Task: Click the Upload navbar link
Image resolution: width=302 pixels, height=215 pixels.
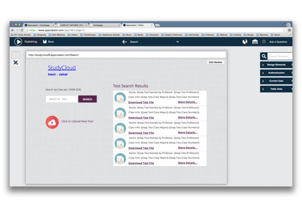Action: pos(63,74)
